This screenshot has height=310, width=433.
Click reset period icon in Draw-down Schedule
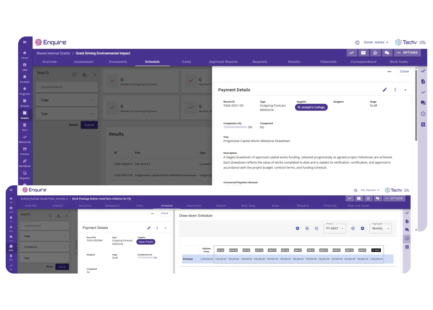[316, 228]
